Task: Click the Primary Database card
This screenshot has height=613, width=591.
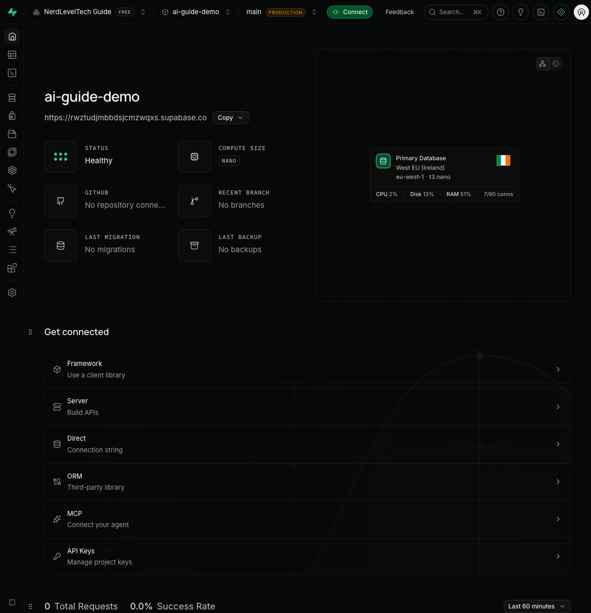Action: coord(445,175)
